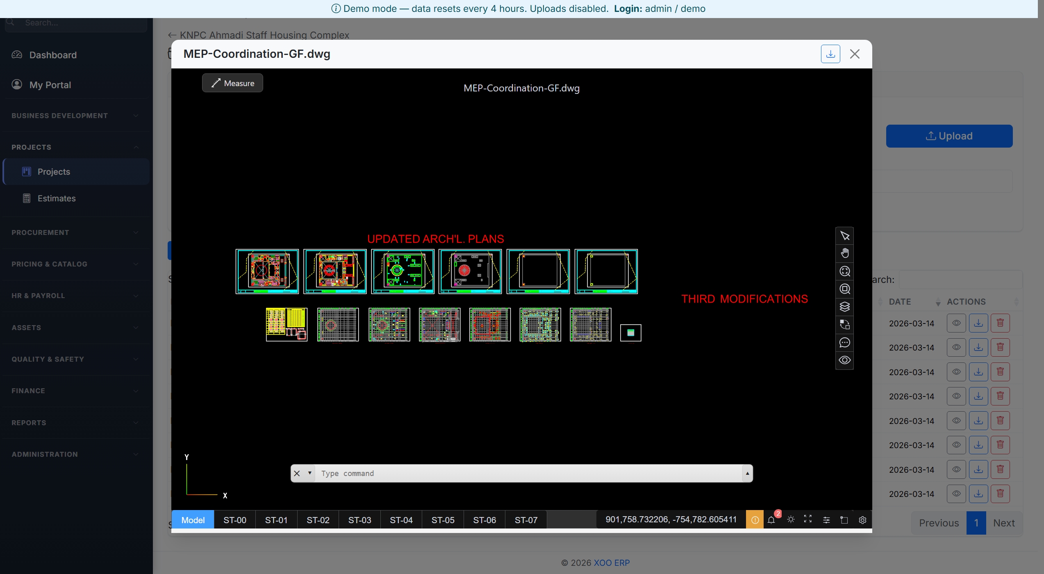Screen dimensions: 1044x574
Task: Preview the first file with eye icon
Action: 956,323
